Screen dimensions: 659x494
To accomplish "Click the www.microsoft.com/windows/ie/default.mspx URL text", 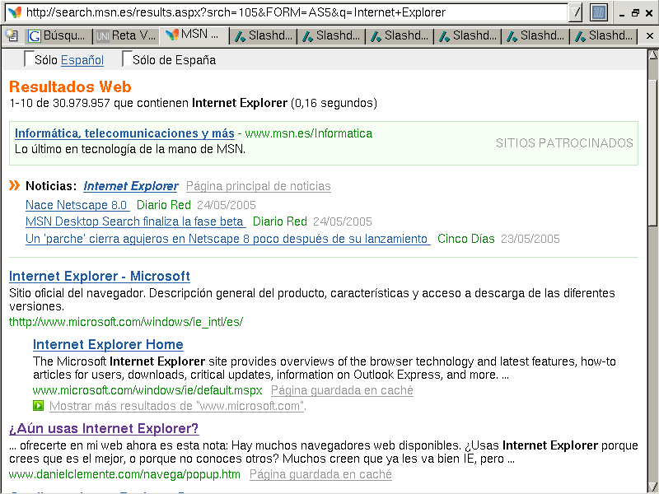I will 147,390.
